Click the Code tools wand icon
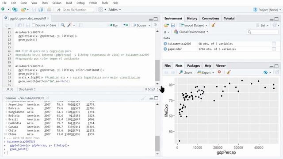 (x=69, y=25)
